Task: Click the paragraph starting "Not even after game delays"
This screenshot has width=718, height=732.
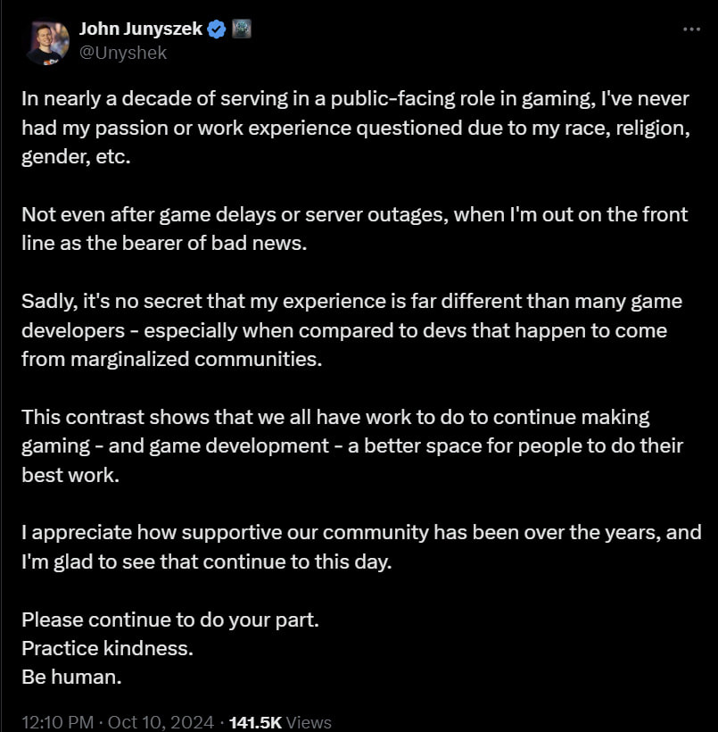Action: tap(355, 229)
